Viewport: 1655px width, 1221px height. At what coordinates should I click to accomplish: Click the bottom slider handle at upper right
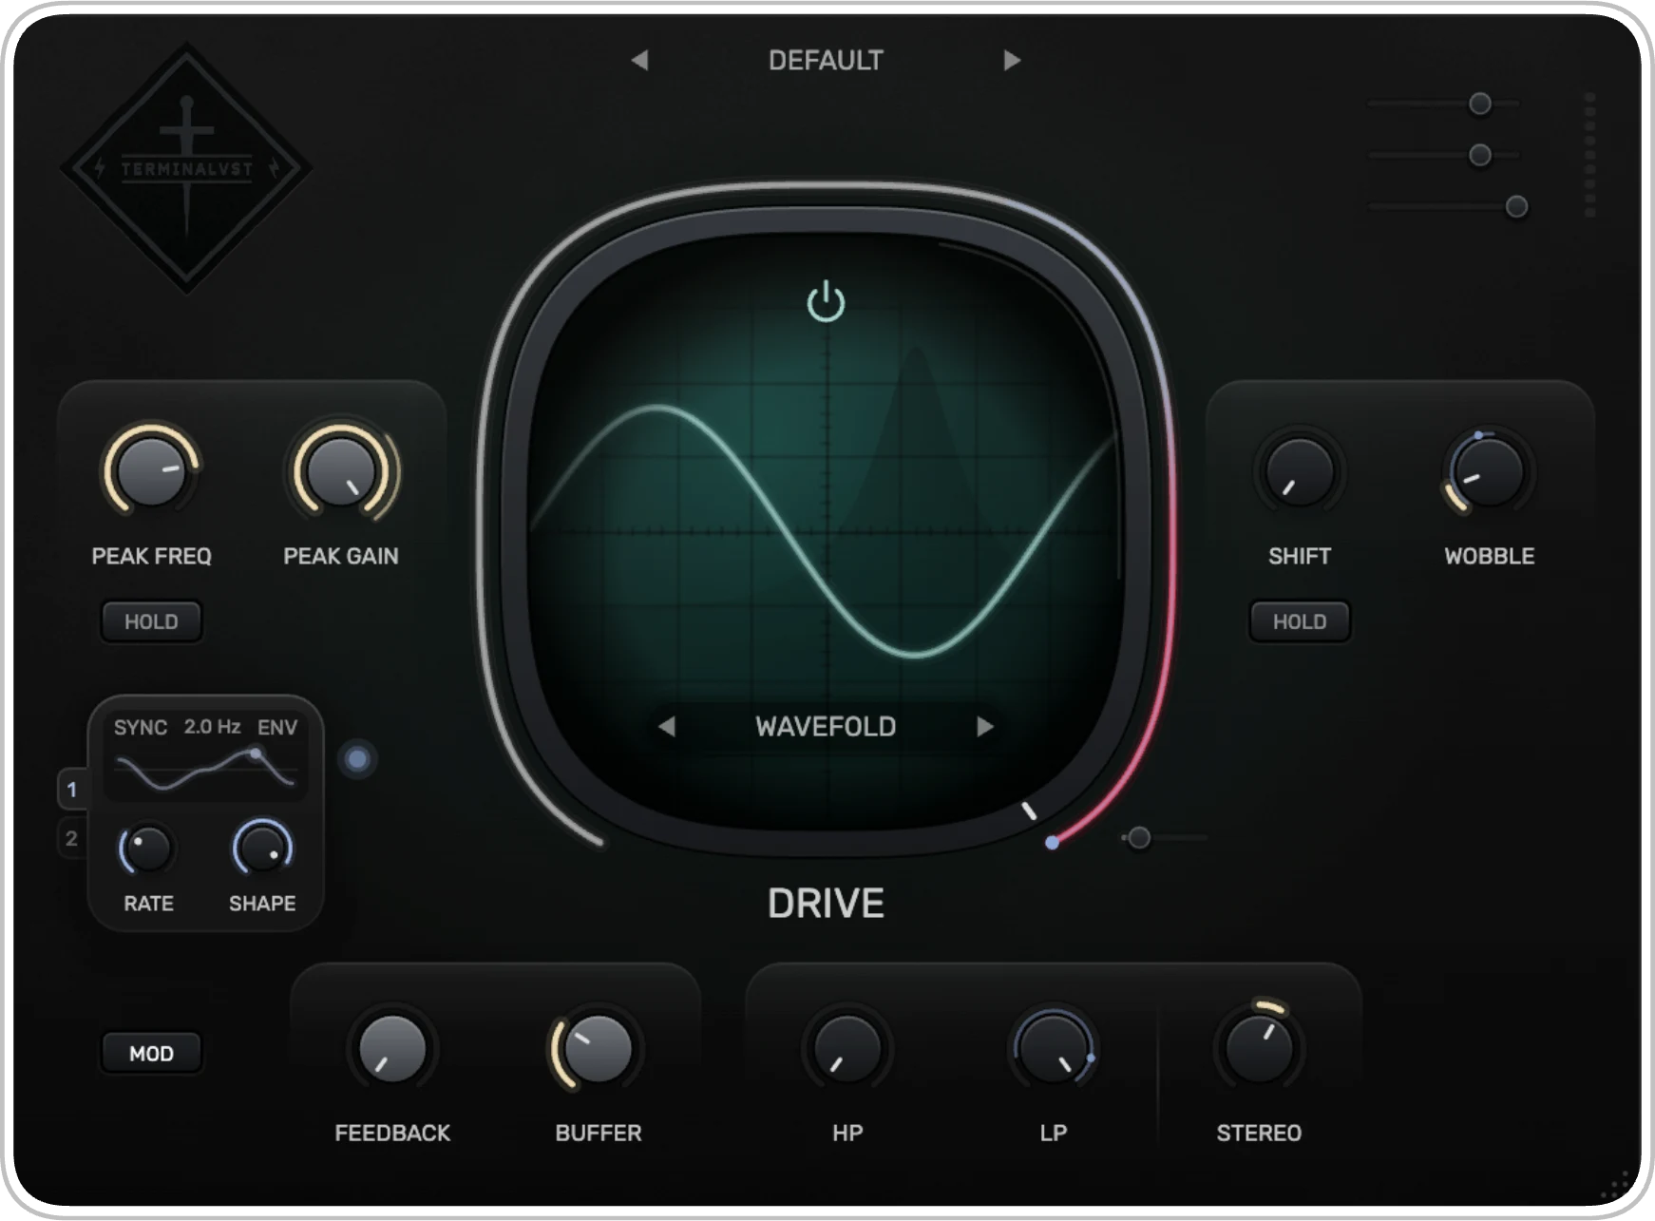(x=1516, y=206)
